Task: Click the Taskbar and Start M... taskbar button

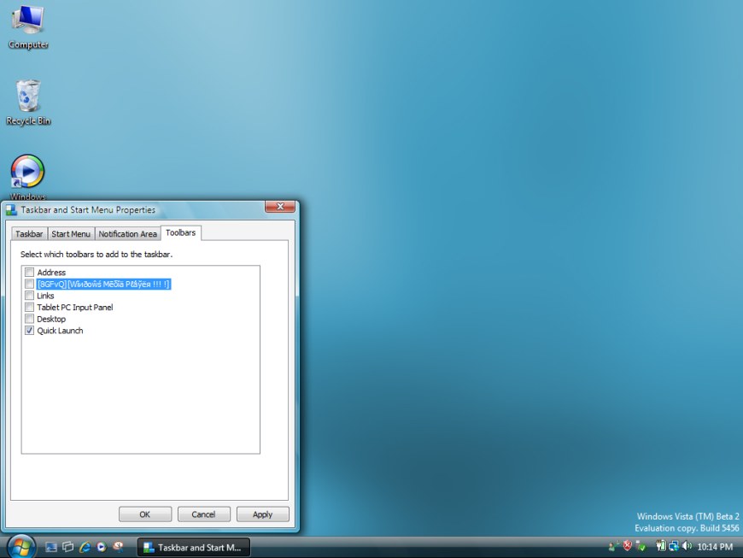Action: click(x=193, y=548)
